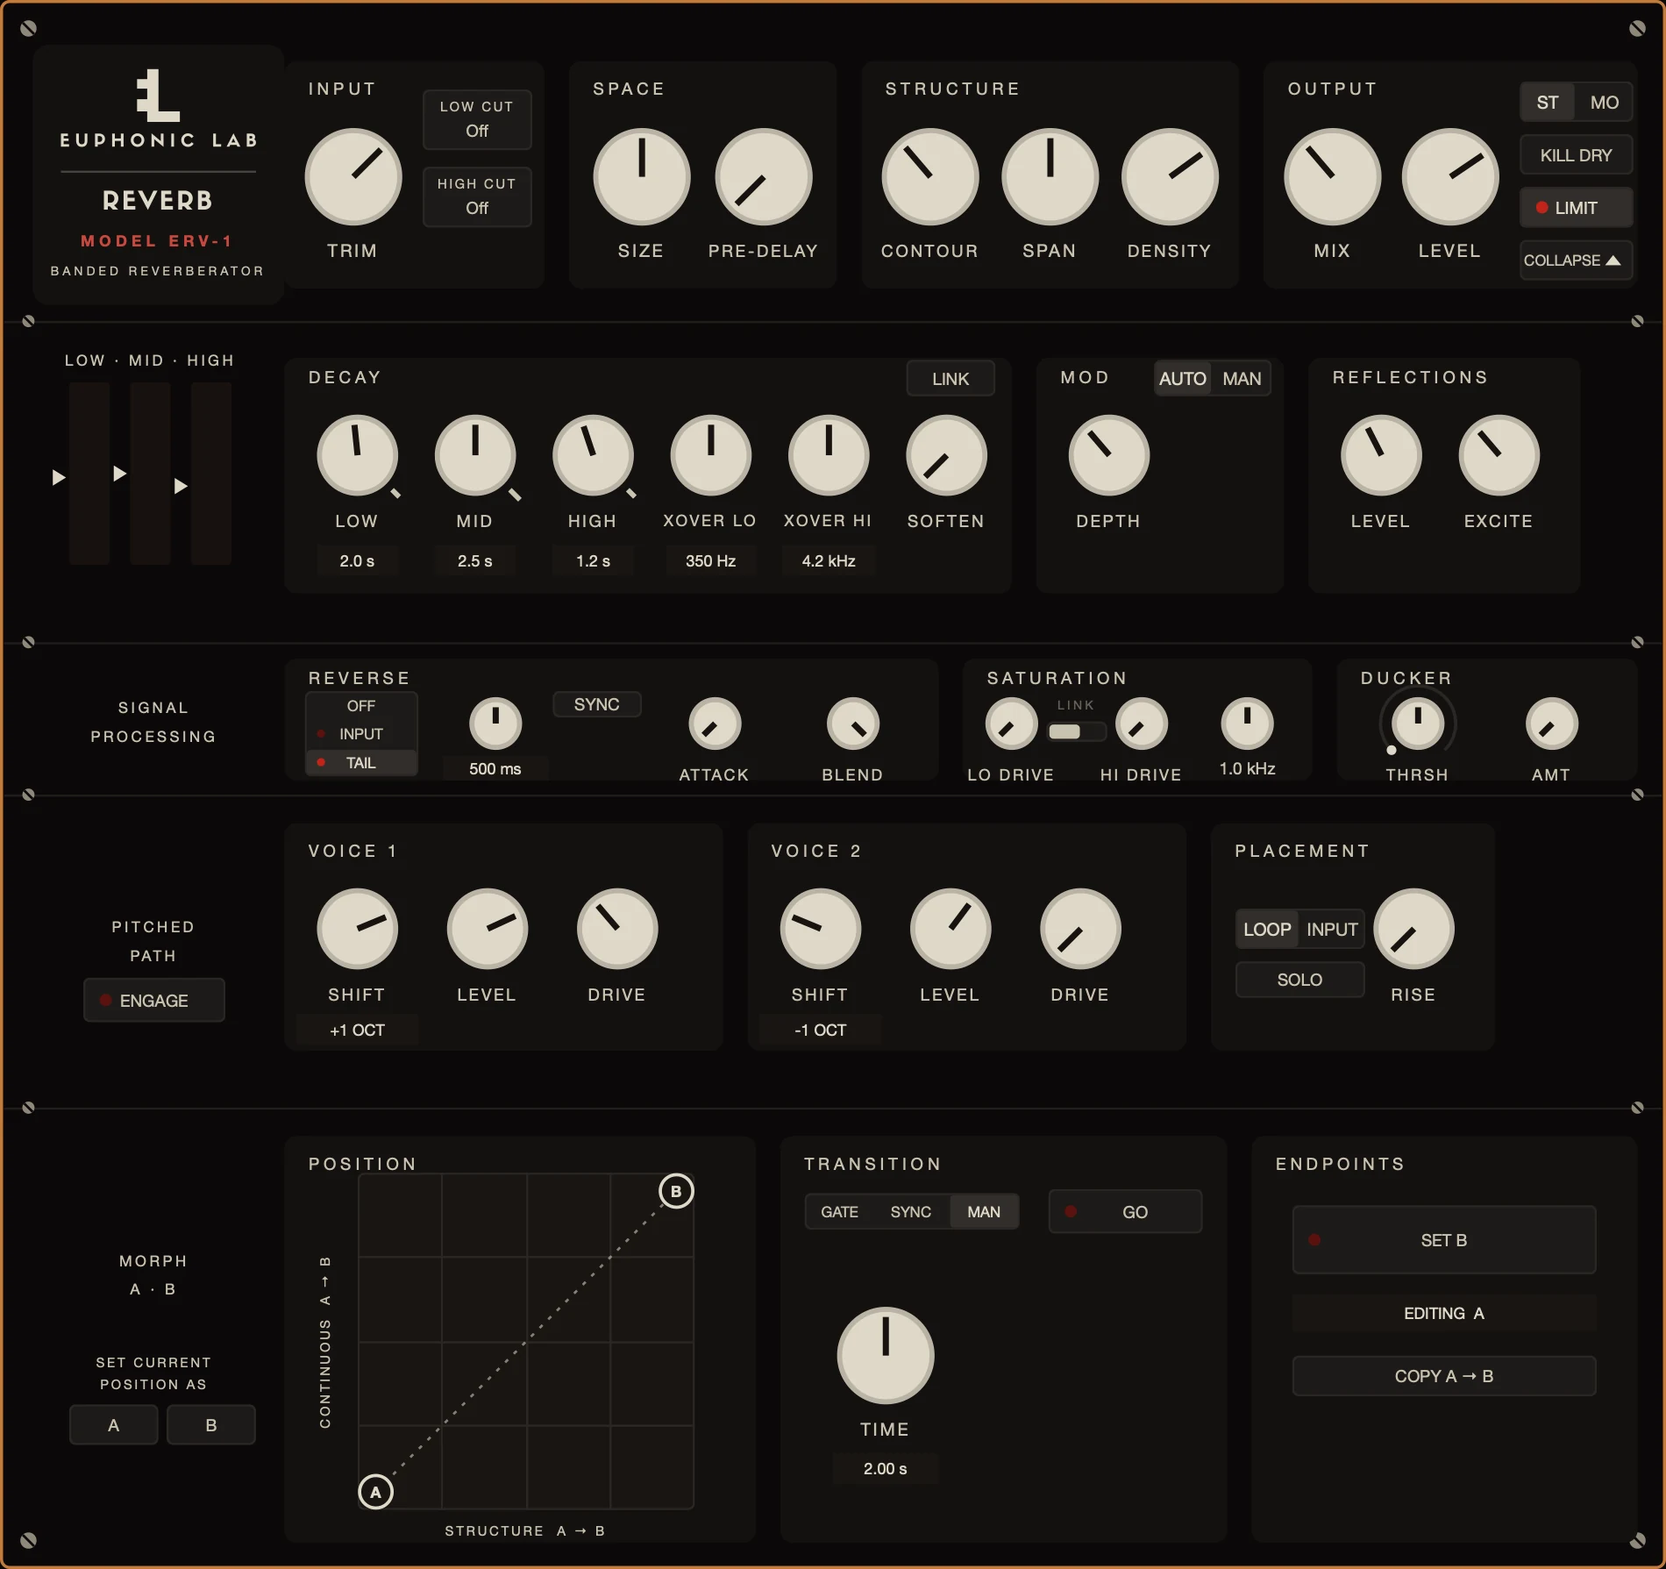Select morph endpoint B node on grid
The width and height of the screenshot is (1666, 1569).
[676, 1191]
